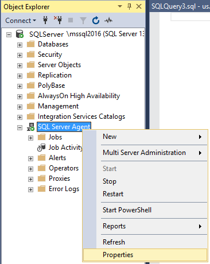This screenshot has width=210, height=264.
Task: Open Activity Monitor pulse icon
Action: click(108, 20)
